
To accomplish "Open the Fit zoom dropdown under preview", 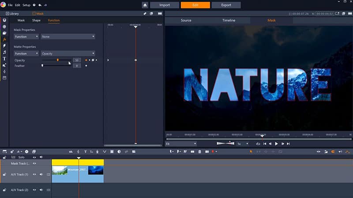I will (x=181, y=143).
